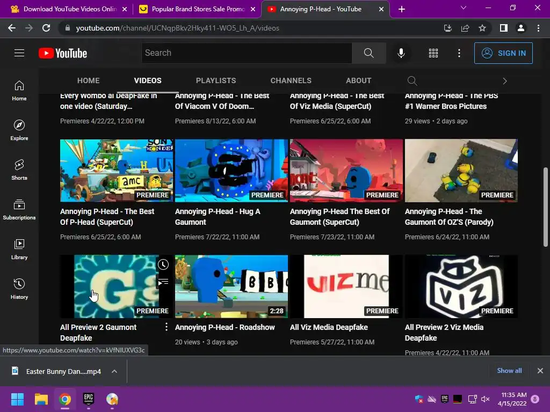This screenshot has height=412, width=550.
Task: Add Gaumont Deepfake video to queue
Action: point(163,282)
